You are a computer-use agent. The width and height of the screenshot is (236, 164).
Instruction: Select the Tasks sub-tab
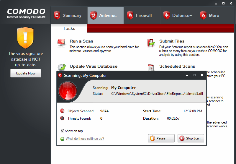pos(69,28)
